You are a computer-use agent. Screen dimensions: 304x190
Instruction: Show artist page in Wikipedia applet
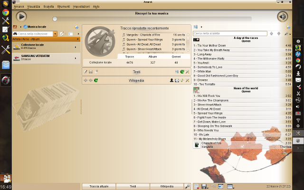pos(171,80)
